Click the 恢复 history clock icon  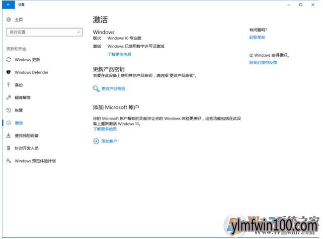click(x=9, y=110)
